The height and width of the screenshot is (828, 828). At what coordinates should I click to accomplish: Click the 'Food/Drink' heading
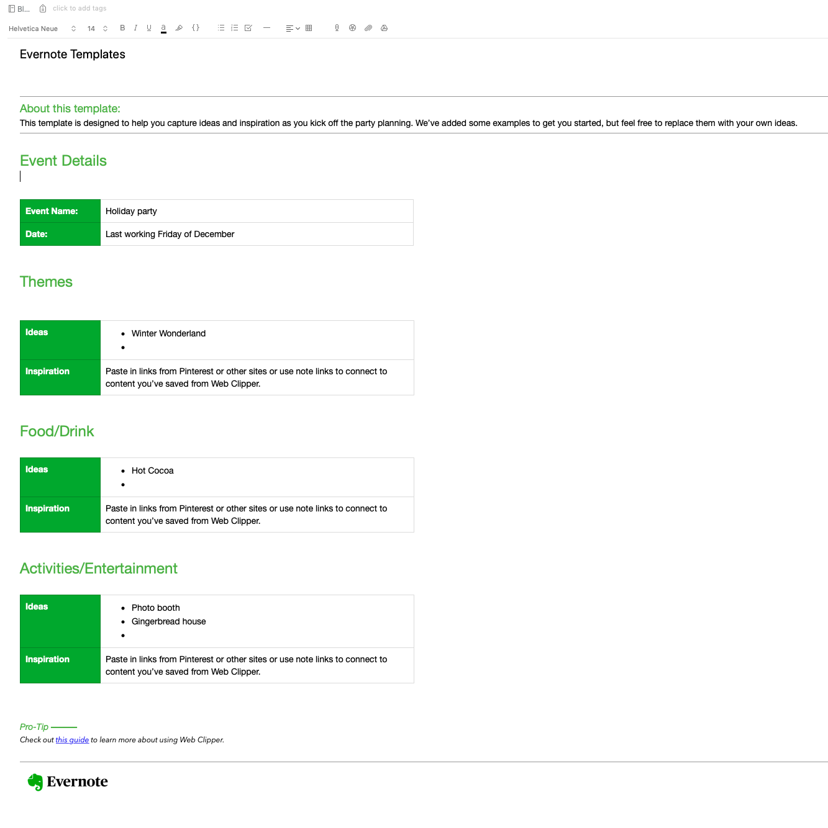click(57, 431)
